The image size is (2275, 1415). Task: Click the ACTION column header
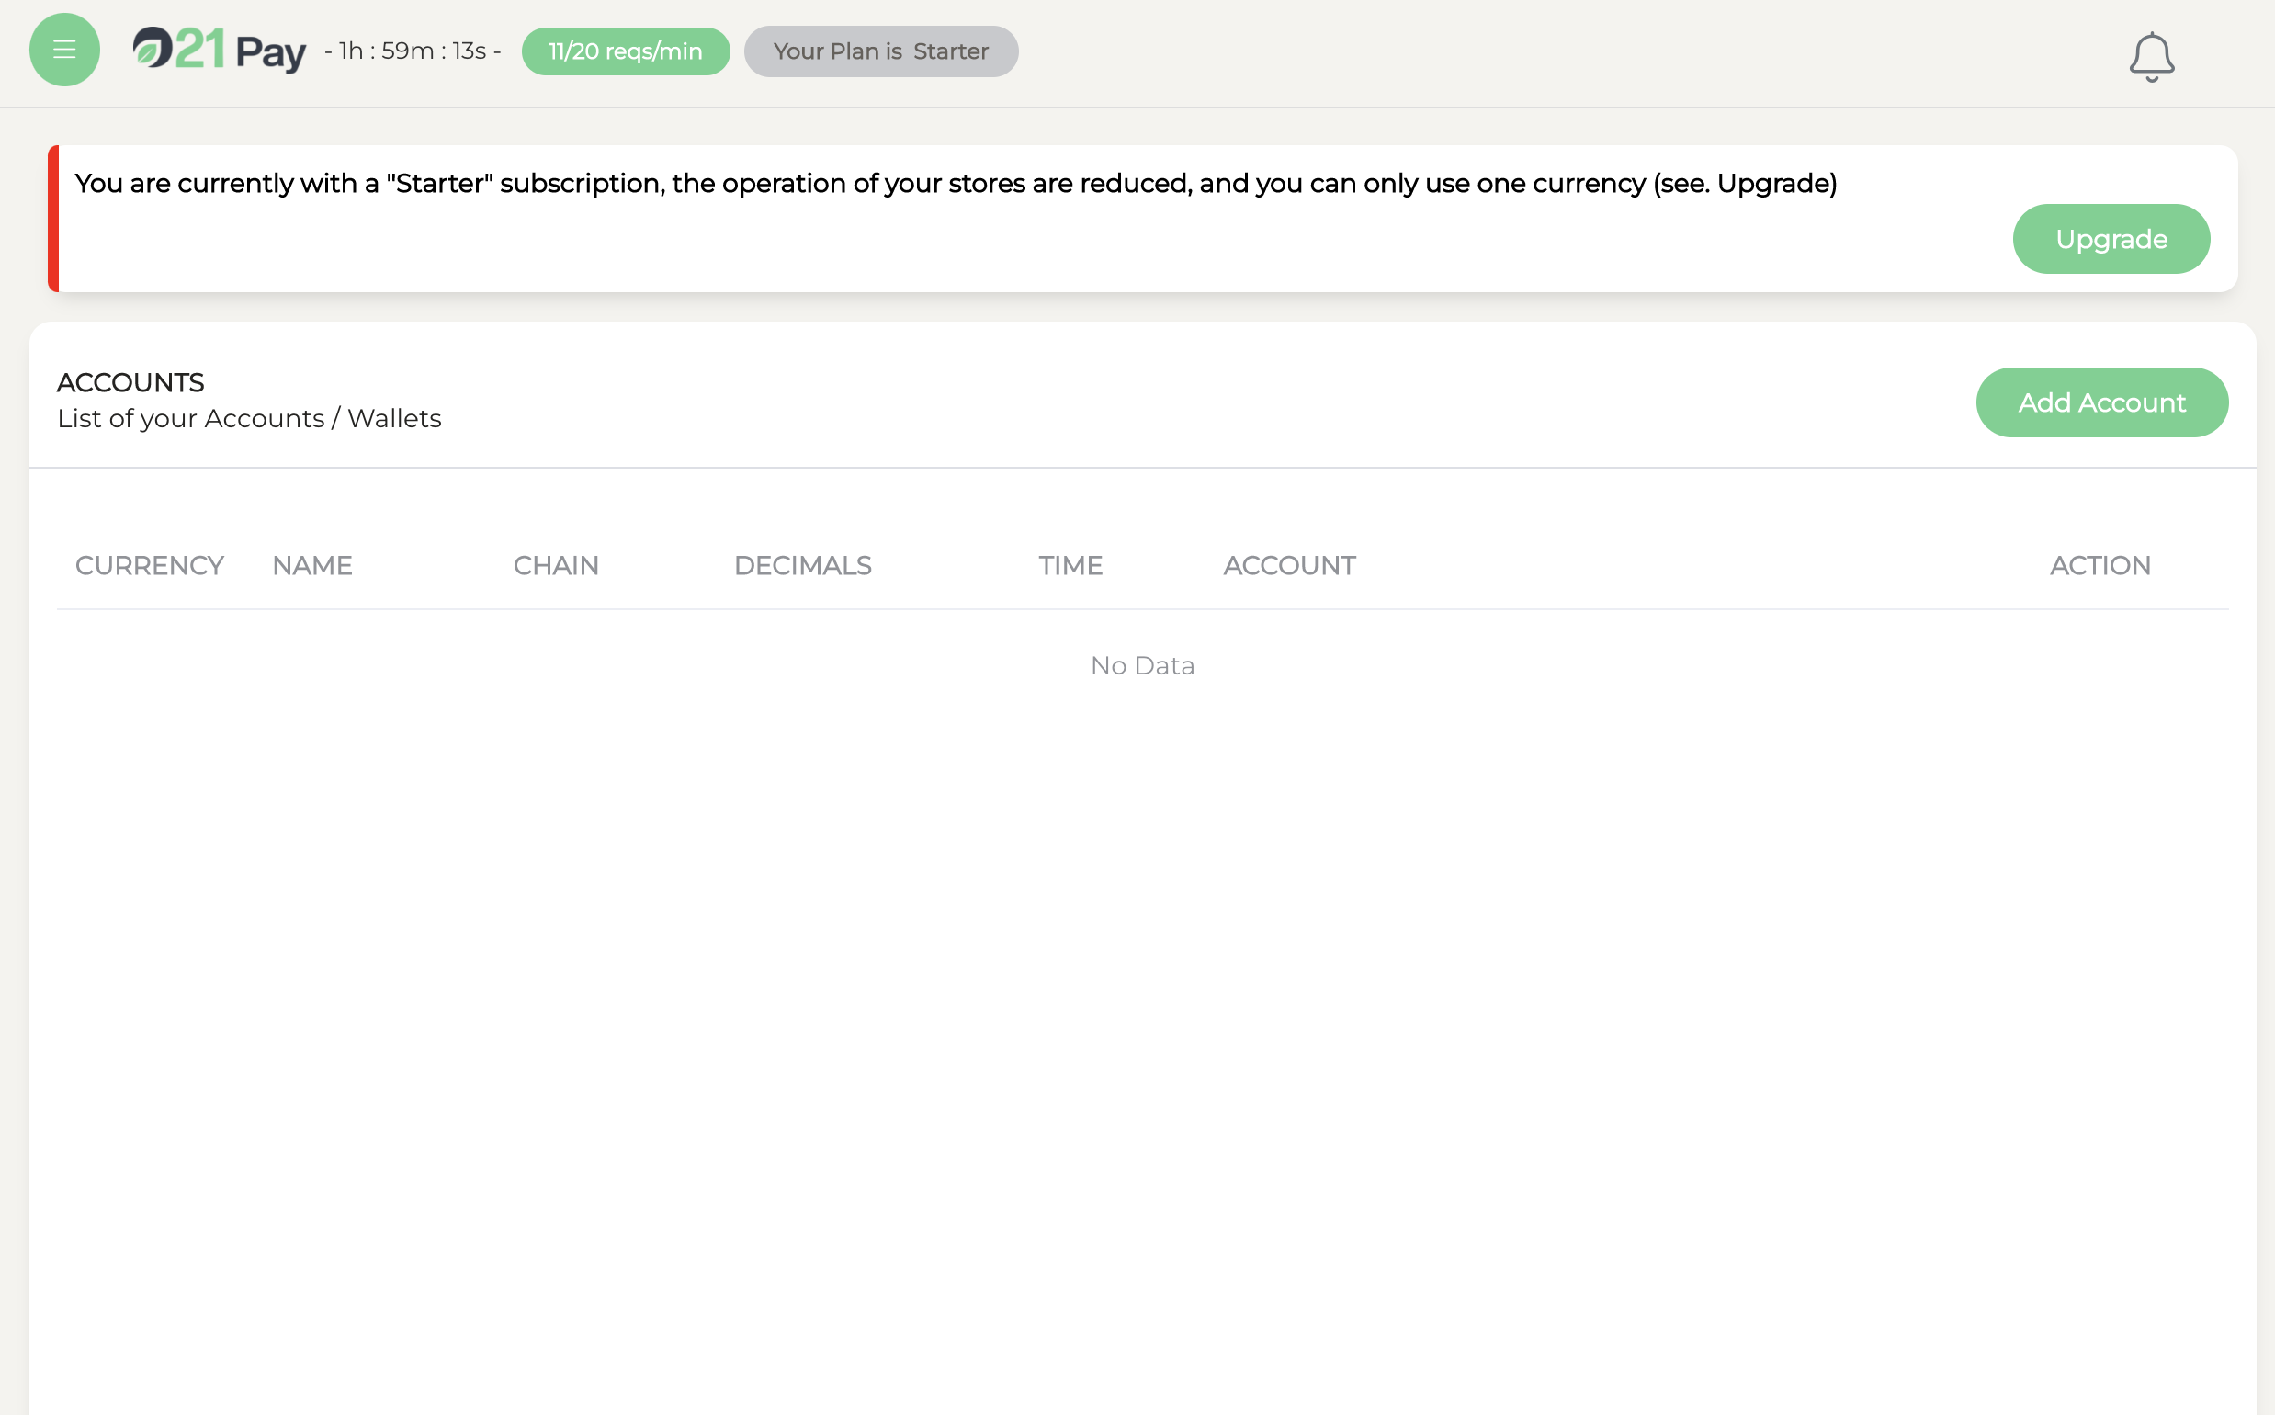coord(2100,565)
